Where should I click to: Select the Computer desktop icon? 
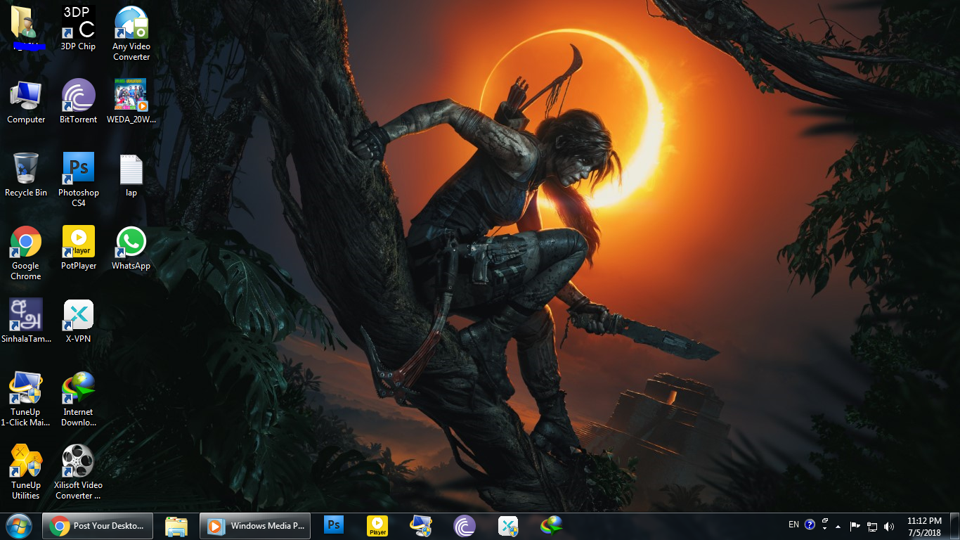[x=26, y=101]
